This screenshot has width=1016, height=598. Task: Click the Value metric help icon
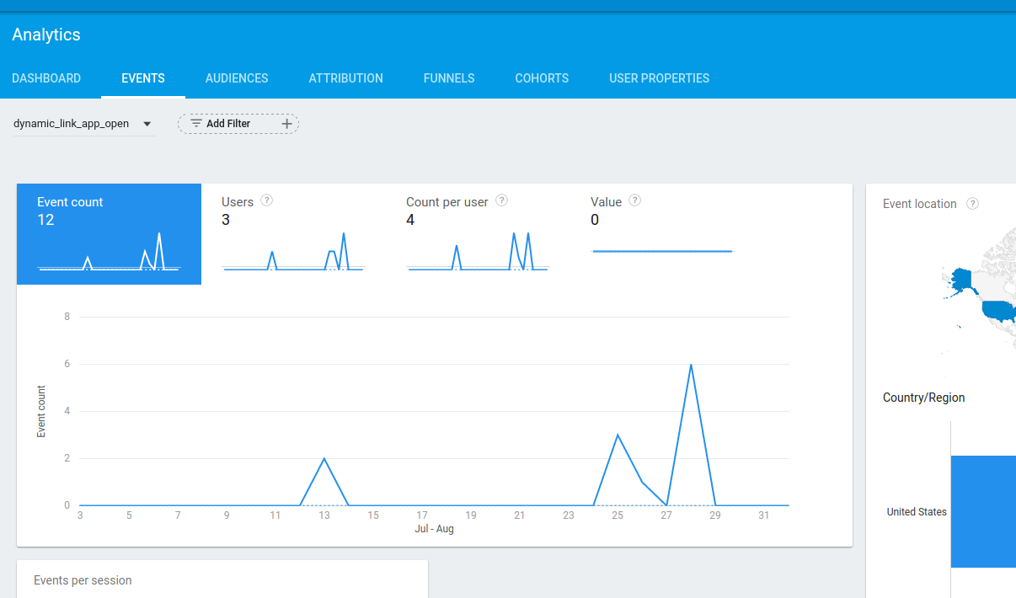coord(634,200)
